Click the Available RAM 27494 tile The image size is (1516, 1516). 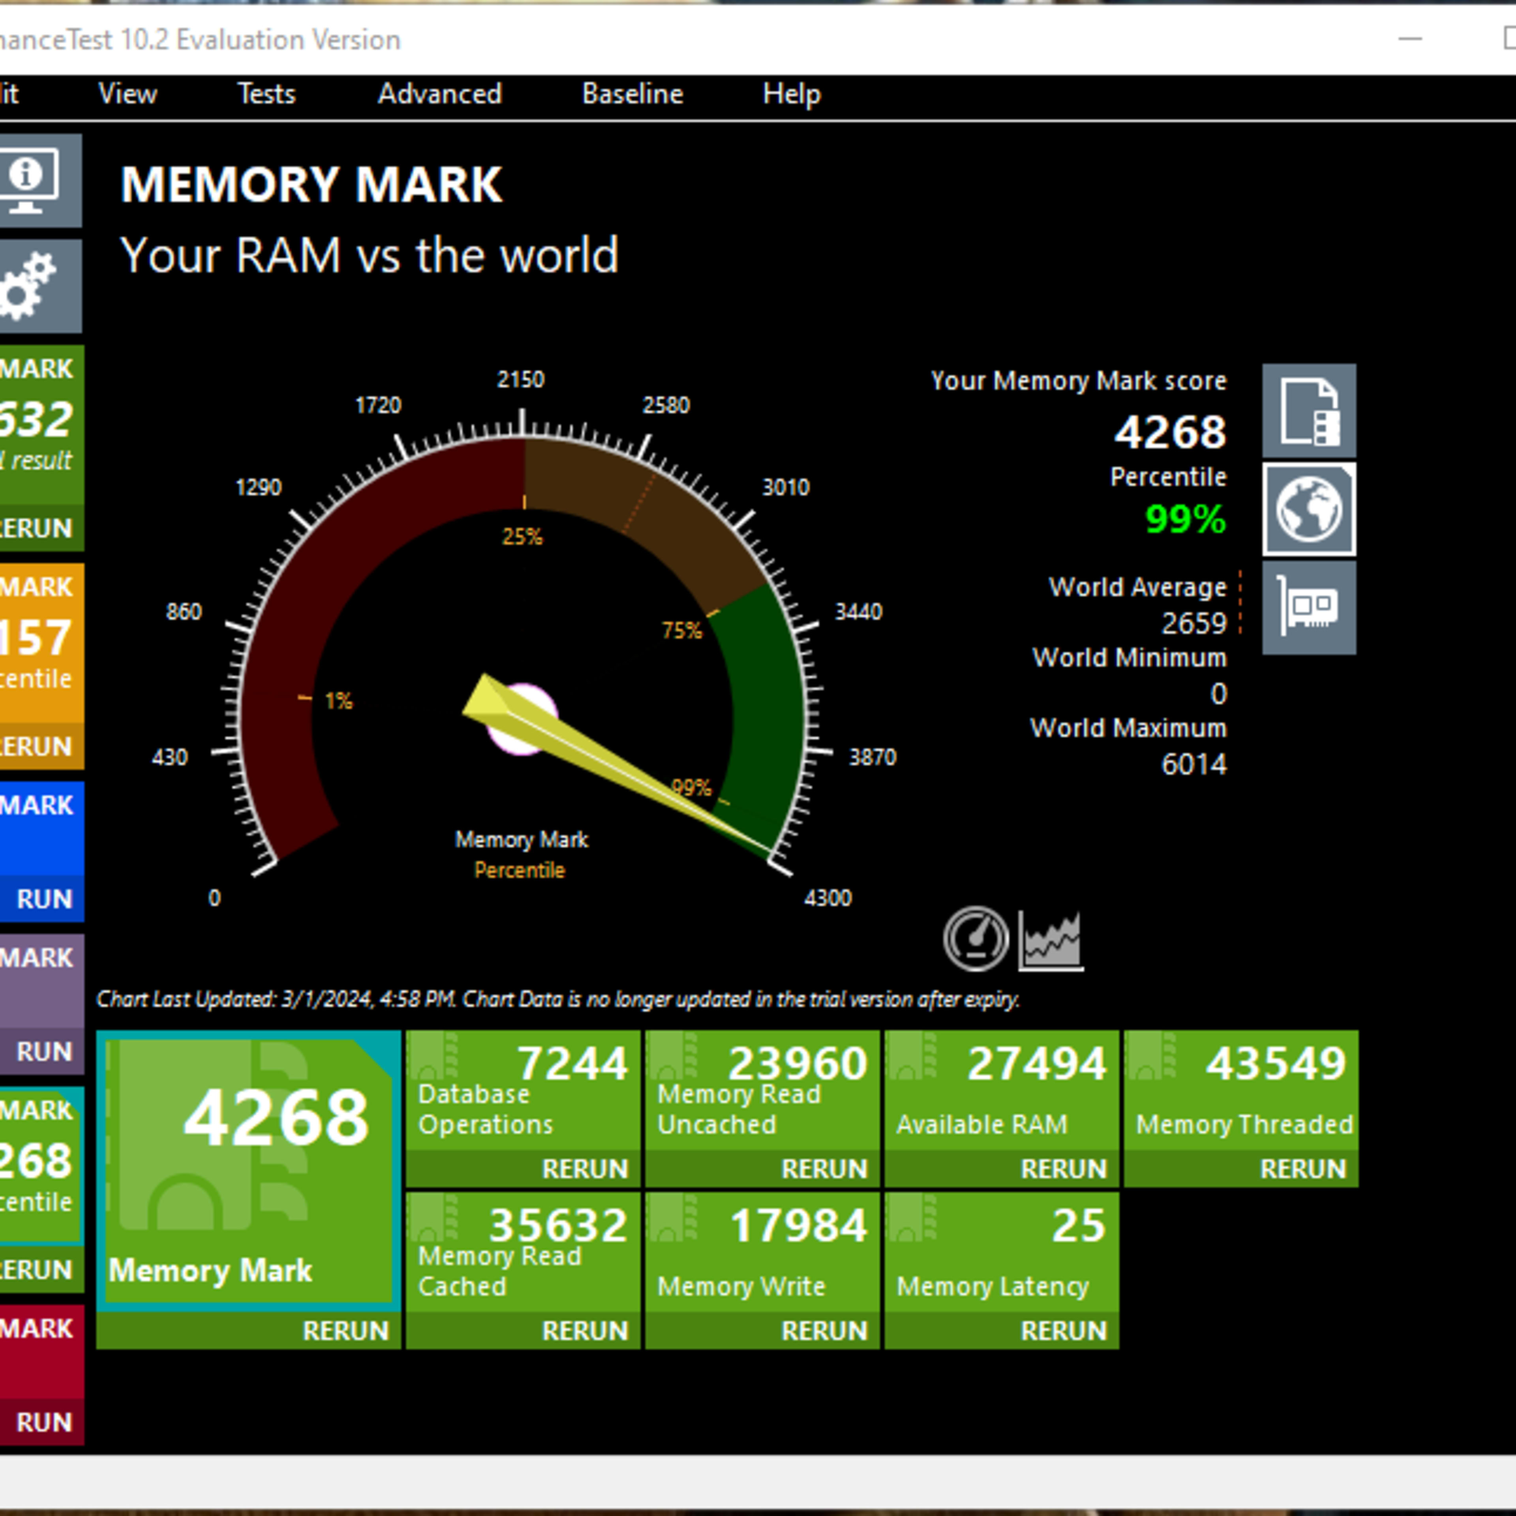pos(1001,1091)
